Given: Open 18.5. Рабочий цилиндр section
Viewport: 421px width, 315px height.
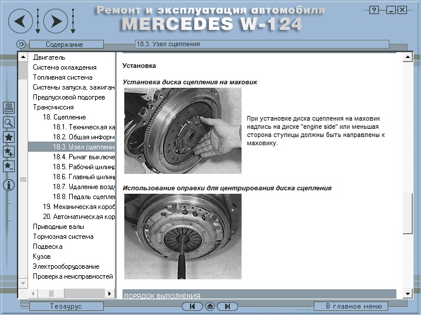Looking at the screenshot, I should point(84,166).
